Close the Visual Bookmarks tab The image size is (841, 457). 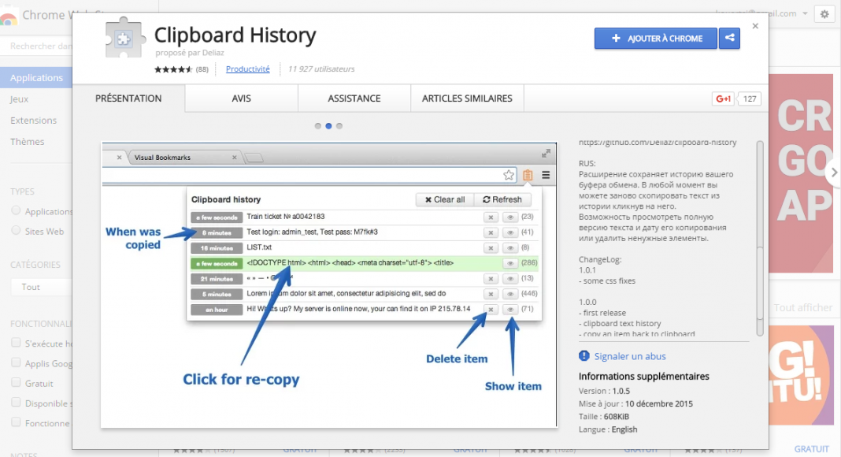(x=235, y=157)
